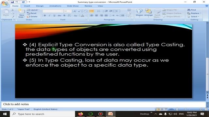Click the Undo arrow icon
Image resolution: width=209 pixels, height=117 pixels.
coord(17,2)
